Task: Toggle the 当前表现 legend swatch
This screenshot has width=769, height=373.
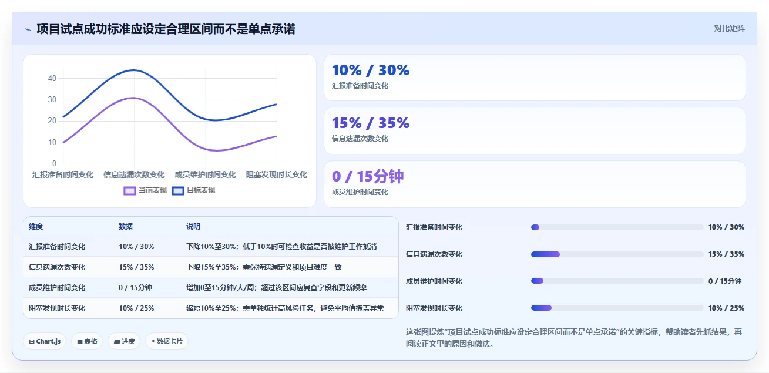Action: [130, 190]
